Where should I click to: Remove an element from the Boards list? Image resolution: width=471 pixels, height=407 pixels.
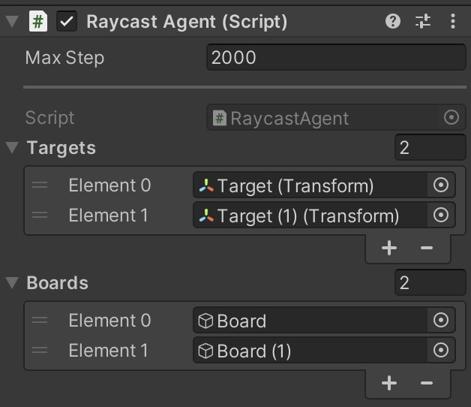(427, 383)
